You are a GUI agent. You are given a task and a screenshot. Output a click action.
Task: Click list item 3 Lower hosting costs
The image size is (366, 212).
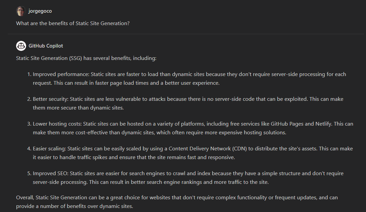click(x=190, y=128)
